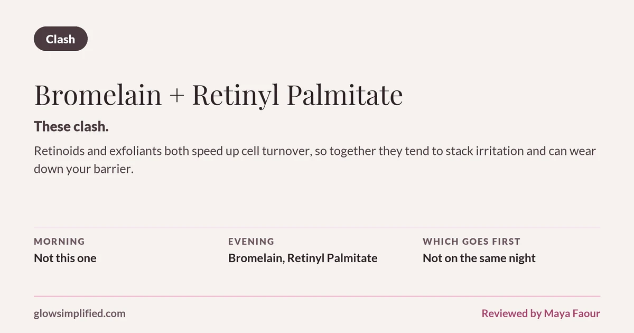
Task: Click the word Bromelain in the heading
Action: (98, 95)
